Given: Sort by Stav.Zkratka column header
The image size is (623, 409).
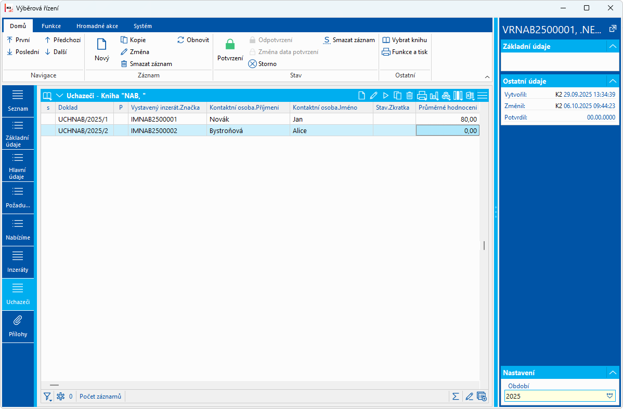Looking at the screenshot, I should (x=394, y=108).
